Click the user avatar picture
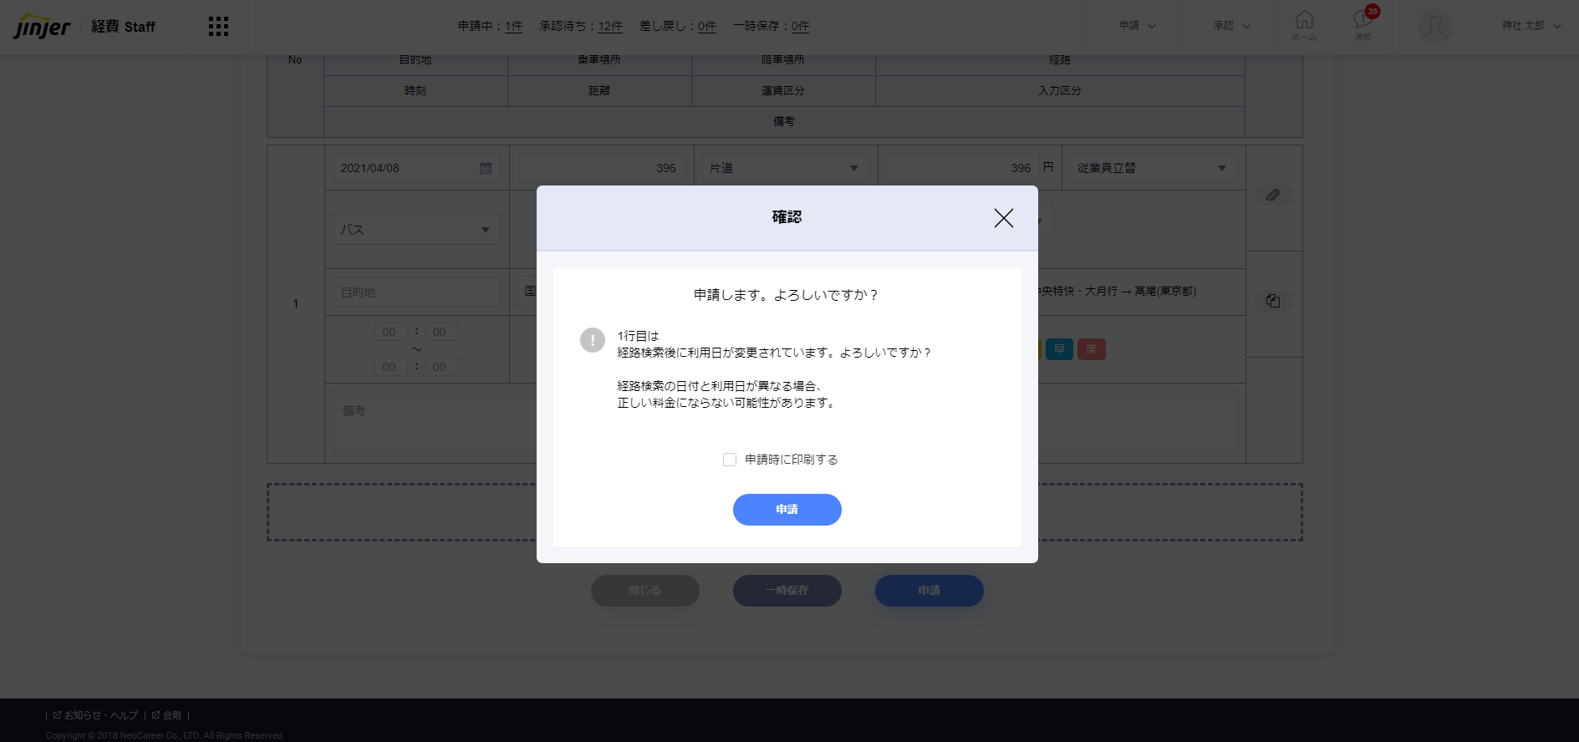Screen dimensions: 1579x742 [1434, 27]
